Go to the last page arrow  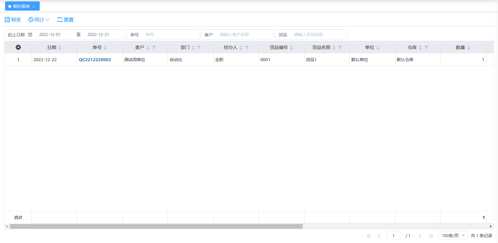pyautogui.click(x=431, y=236)
